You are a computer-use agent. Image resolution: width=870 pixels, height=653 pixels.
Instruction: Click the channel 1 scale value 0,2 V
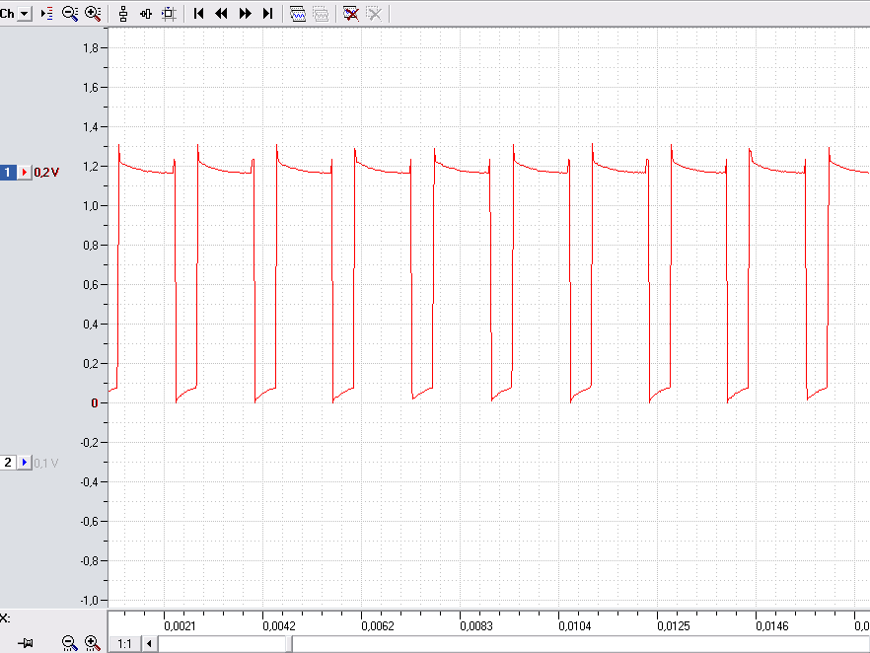point(46,173)
